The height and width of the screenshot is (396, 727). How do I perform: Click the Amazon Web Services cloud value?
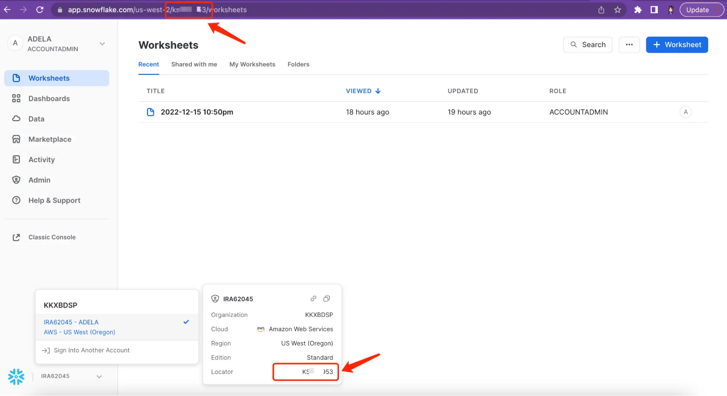301,329
